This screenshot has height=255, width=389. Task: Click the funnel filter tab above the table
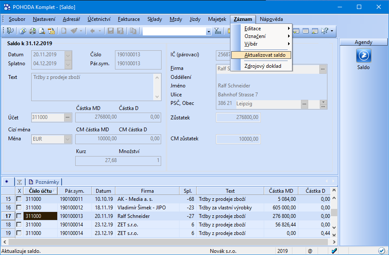19,182
